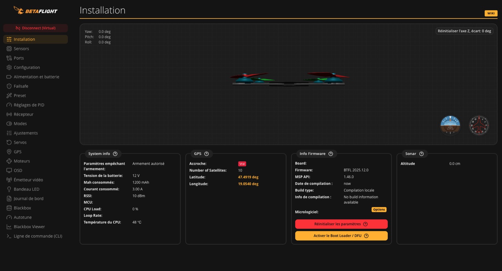The image size is (502, 271).
Task: Click the Configuration gear icon
Action: (9, 67)
